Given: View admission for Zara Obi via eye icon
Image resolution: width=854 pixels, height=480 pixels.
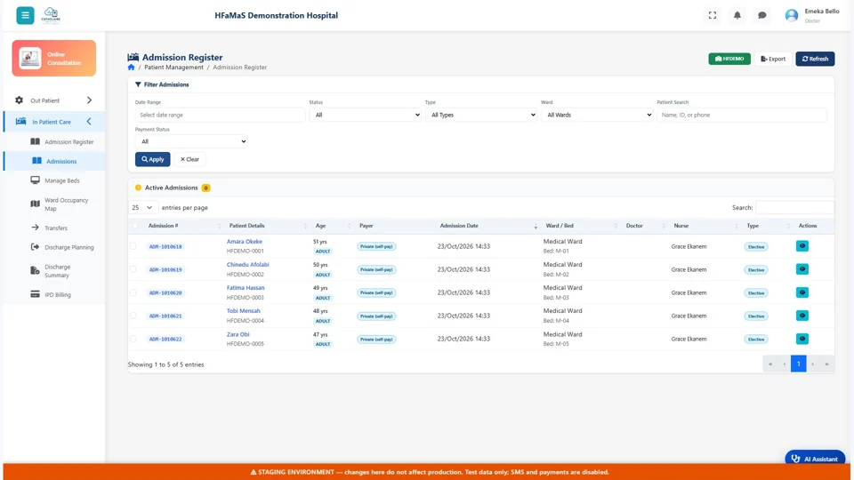Looking at the screenshot, I should click(x=802, y=339).
